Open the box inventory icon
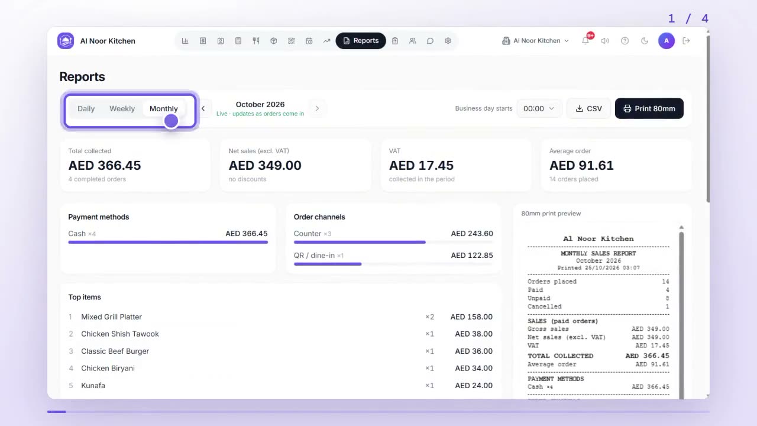The height and width of the screenshot is (426, 757). (274, 41)
